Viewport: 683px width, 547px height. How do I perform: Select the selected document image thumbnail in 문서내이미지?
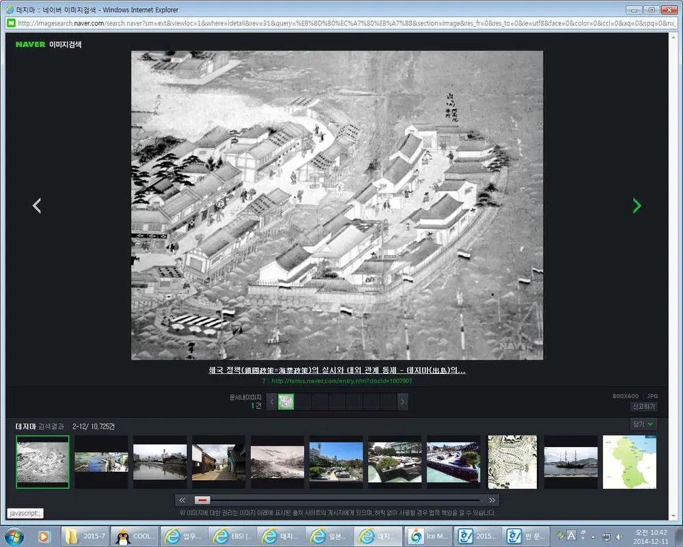286,402
